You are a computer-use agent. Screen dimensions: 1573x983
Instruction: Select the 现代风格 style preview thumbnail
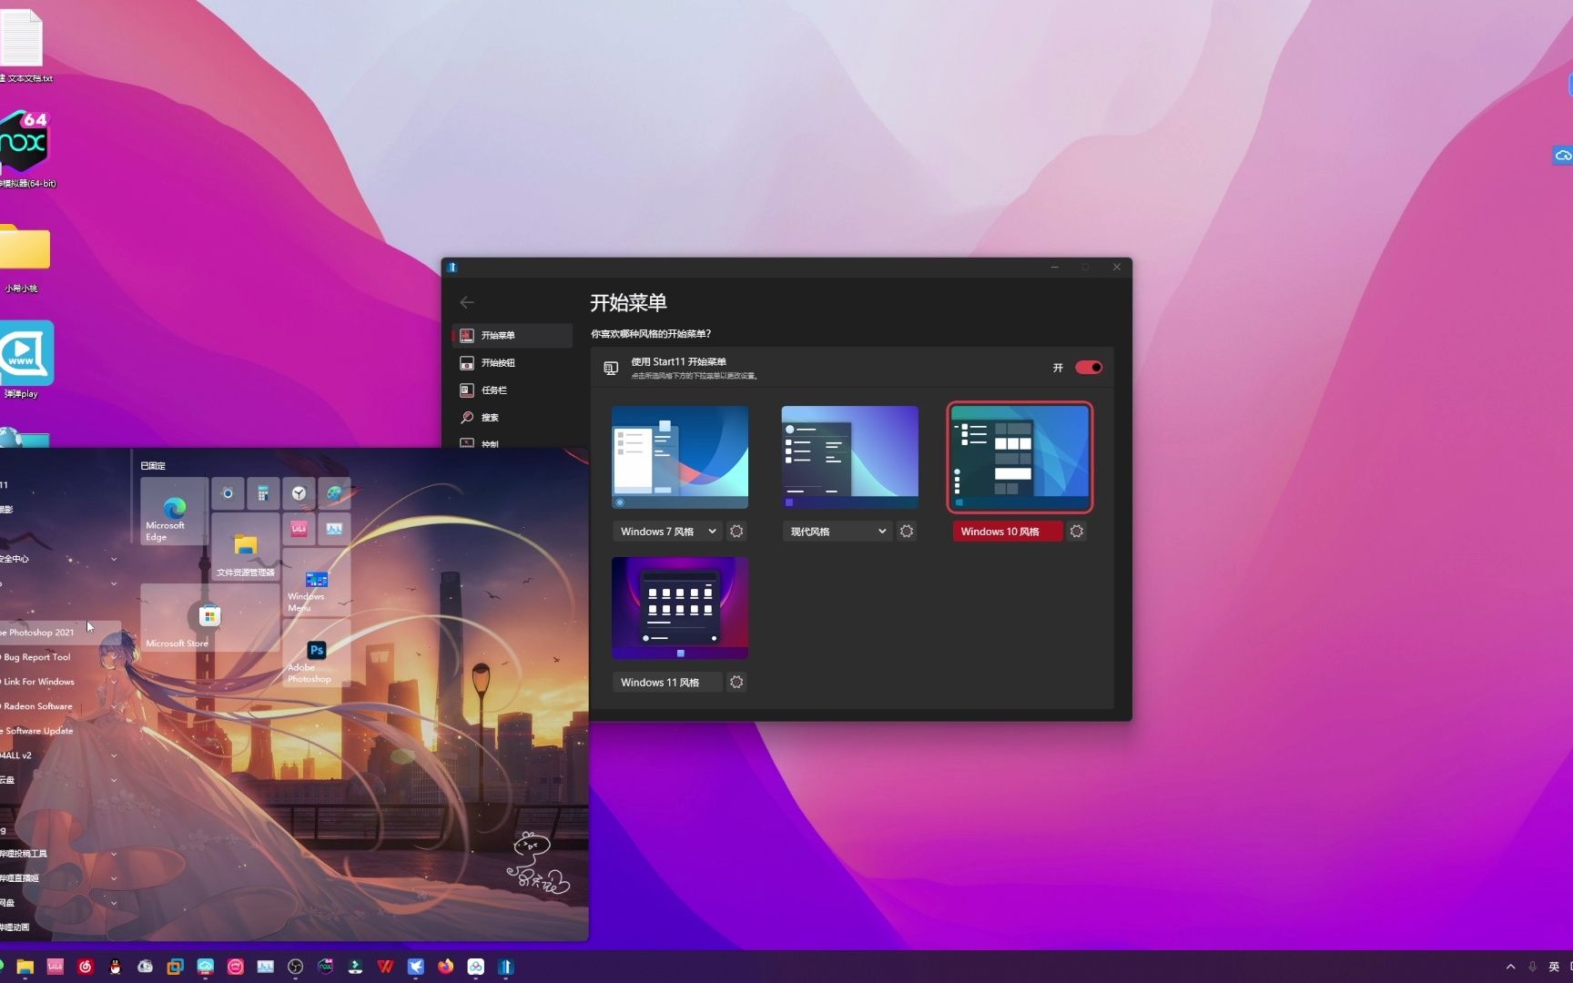[x=849, y=457]
